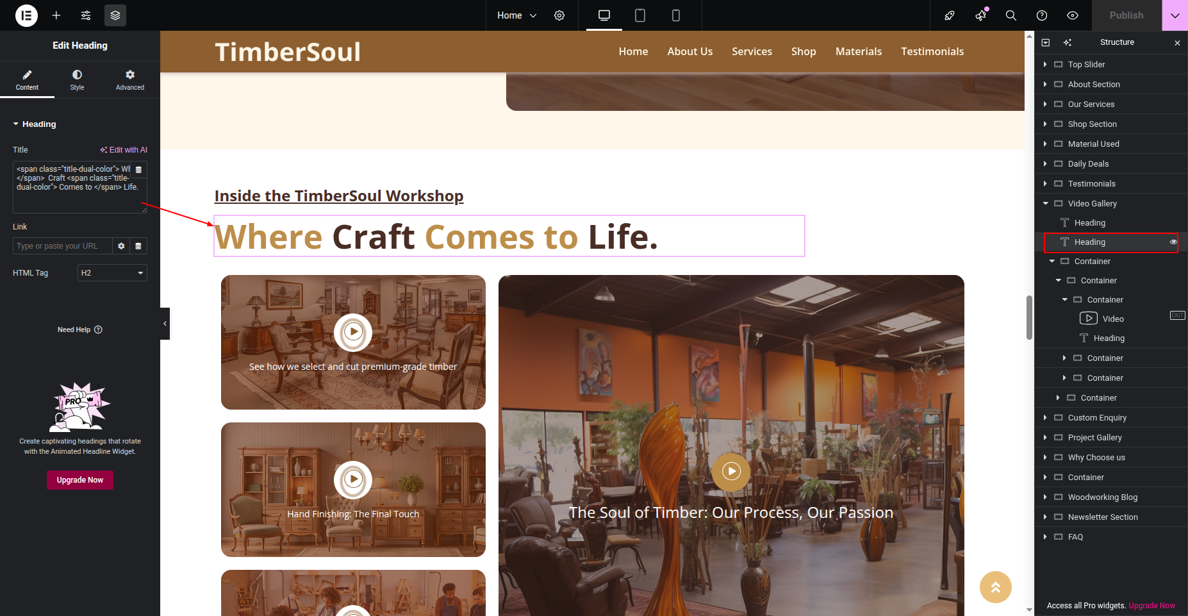
Task: Click the preview changes eye icon
Action: pos(1073,15)
